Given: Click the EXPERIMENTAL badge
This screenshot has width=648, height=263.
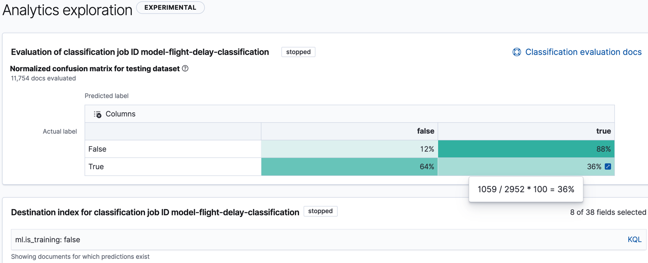Looking at the screenshot, I should point(170,7).
